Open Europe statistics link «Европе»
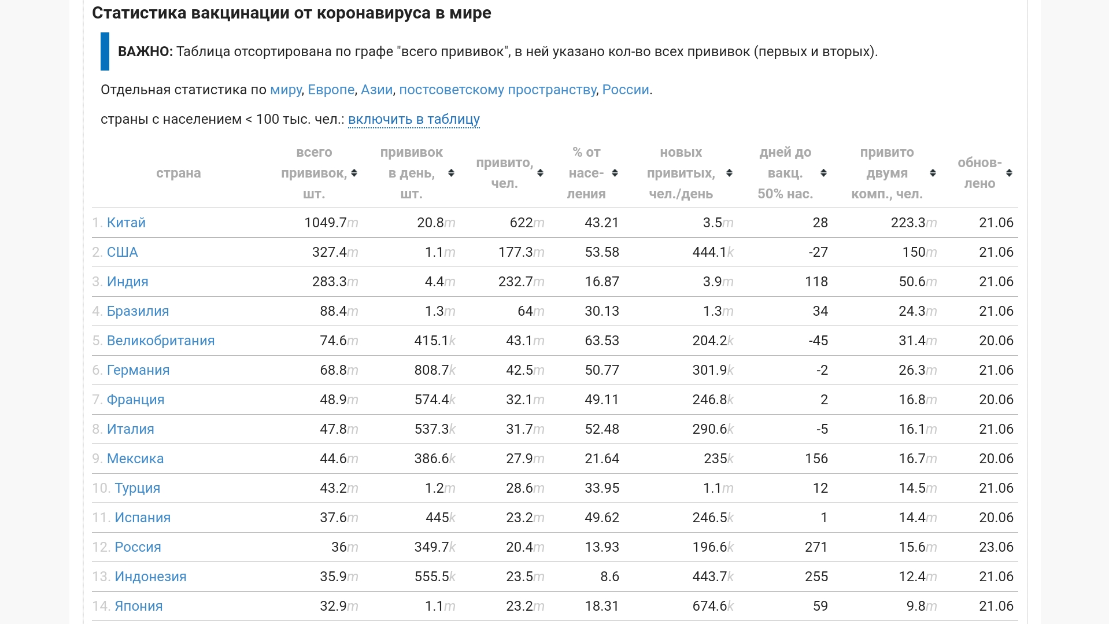This screenshot has height=624, width=1109. pos(331,90)
